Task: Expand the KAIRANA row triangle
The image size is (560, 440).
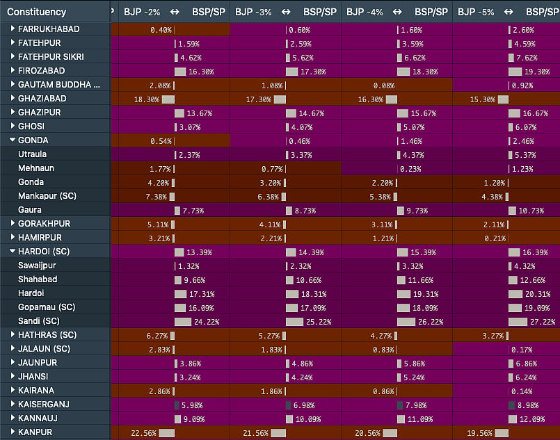Action: click(13, 390)
